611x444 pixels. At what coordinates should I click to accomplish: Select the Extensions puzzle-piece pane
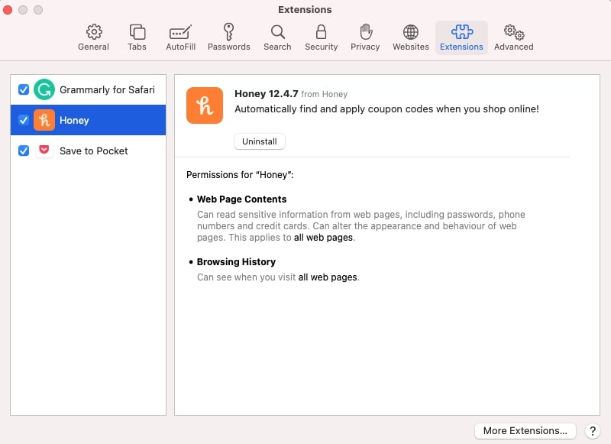coord(461,37)
